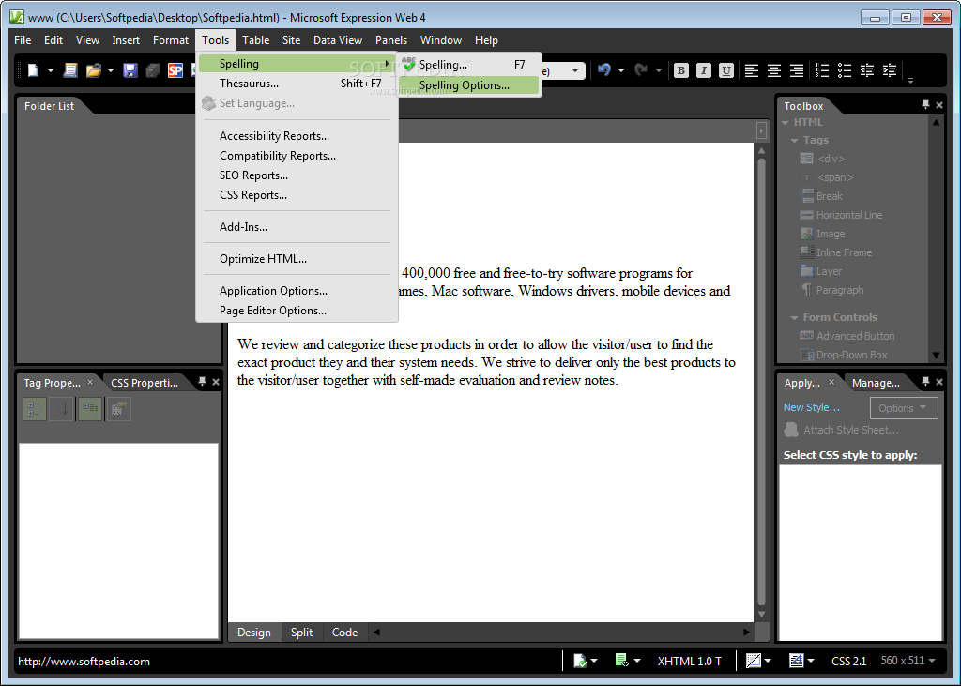
Task: Click the Bulleted list icon
Action: [x=845, y=70]
